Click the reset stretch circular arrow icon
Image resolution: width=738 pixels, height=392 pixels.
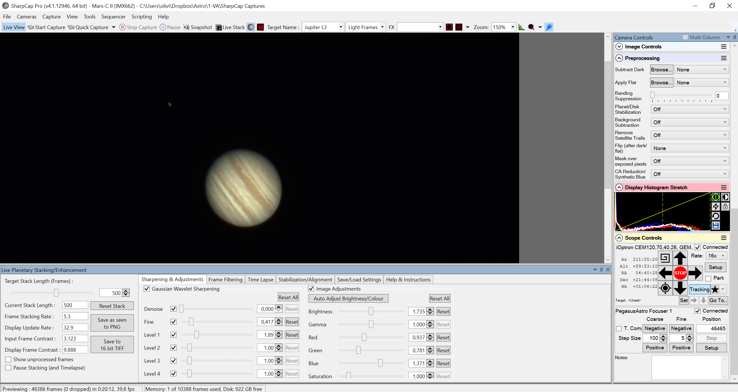[x=716, y=216]
